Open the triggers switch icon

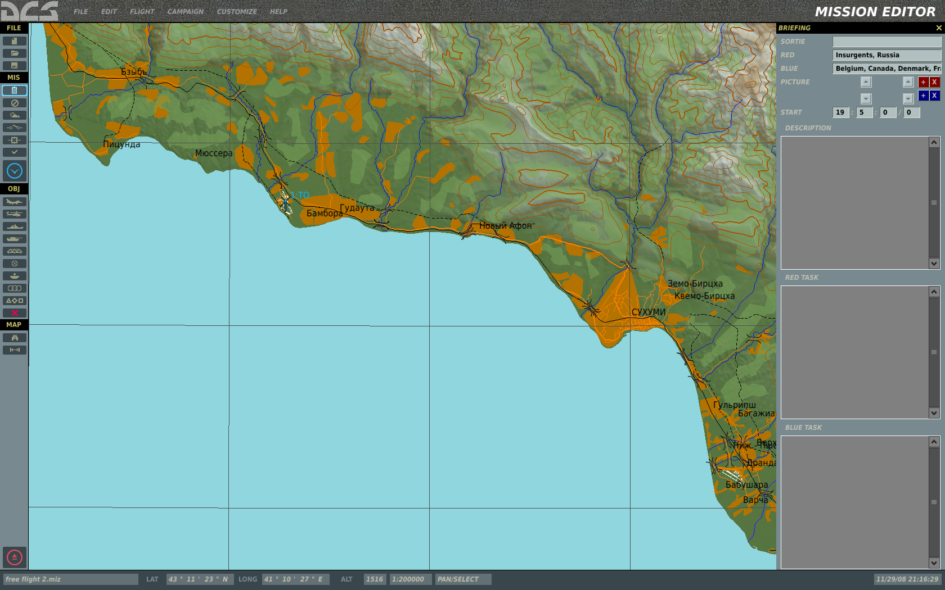pos(15,128)
